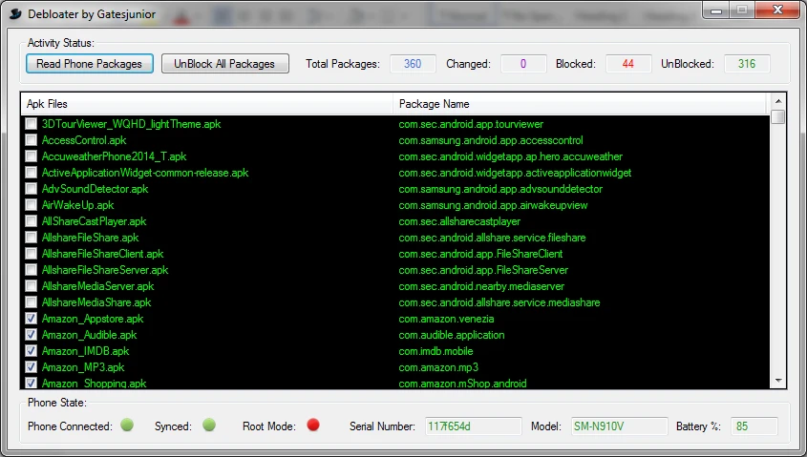The height and width of the screenshot is (457, 807).
Task: Click the Serial Number field
Action: 474,426
